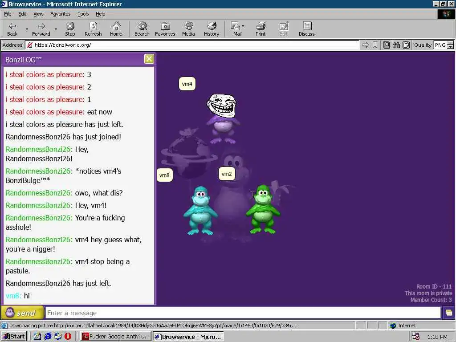Click log line 'vm8: hi'
Image resolution: width=456 pixels, height=342 pixels.
[18, 296]
